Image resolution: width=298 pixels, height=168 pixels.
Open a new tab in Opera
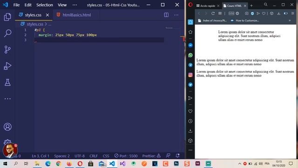tap(251, 6)
